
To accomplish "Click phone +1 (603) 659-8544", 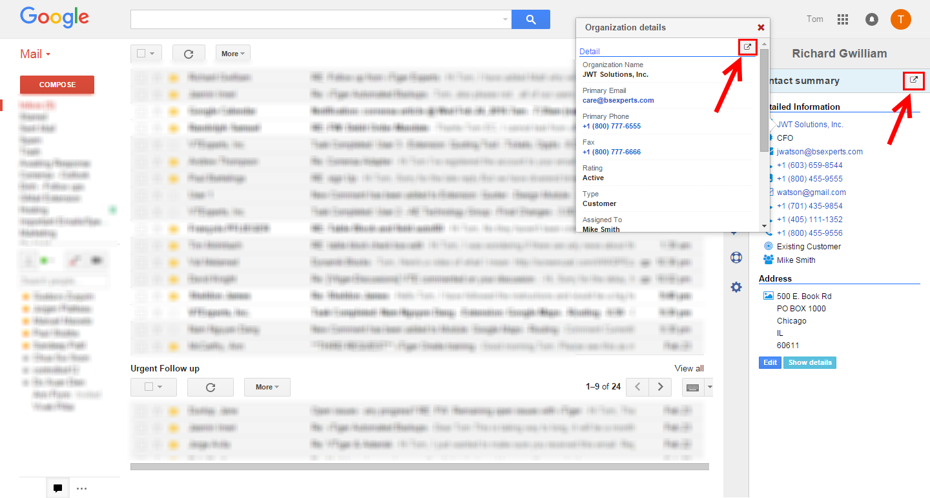I will click(x=809, y=165).
